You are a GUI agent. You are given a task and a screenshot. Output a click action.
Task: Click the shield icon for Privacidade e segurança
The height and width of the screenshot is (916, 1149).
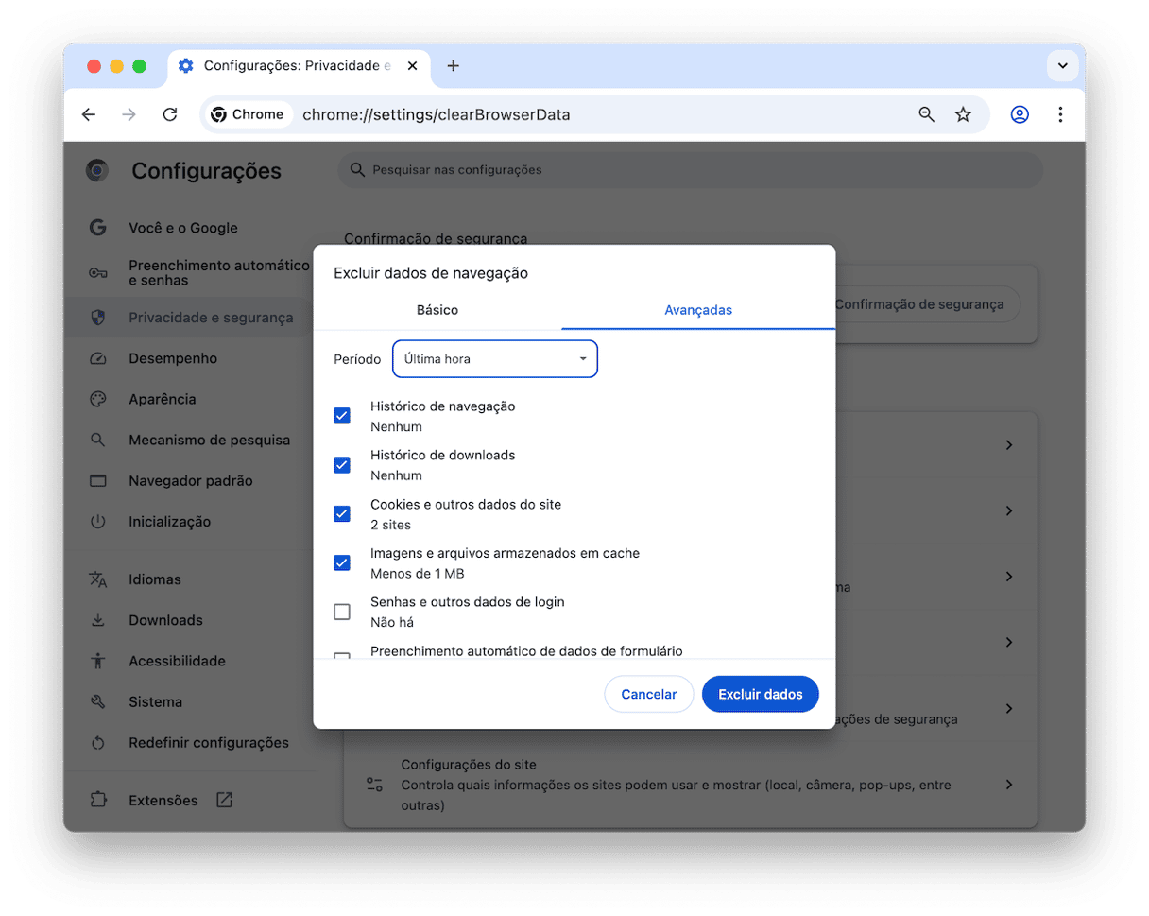coord(97,318)
